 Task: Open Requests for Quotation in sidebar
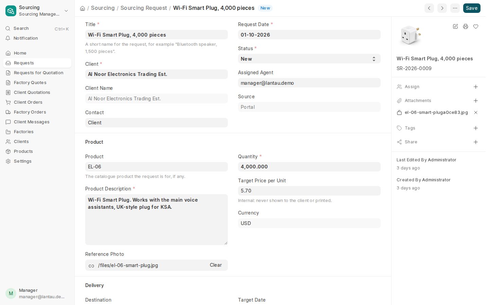point(37,73)
